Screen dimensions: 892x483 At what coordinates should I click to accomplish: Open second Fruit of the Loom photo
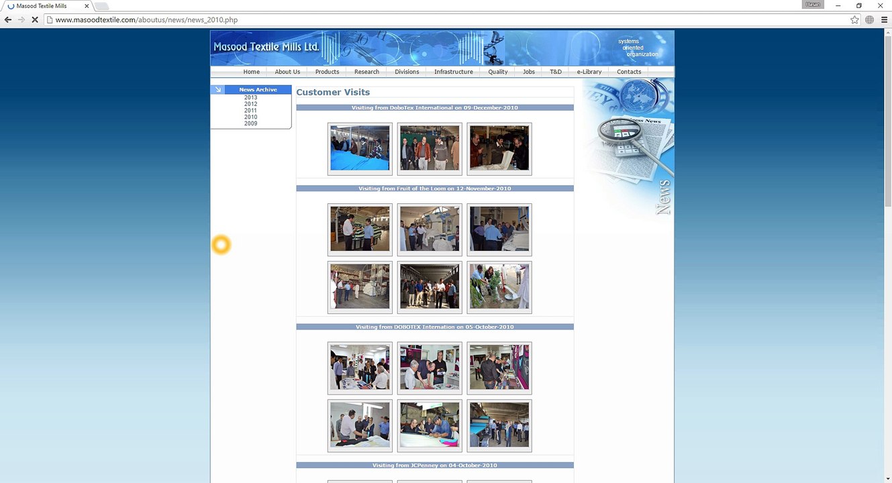(430, 229)
